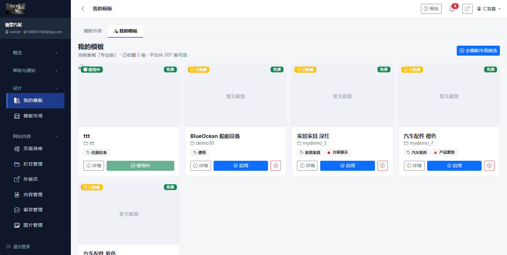
Task: Open 内容管理 in the sidebar
Action: pyautogui.click(x=35, y=195)
